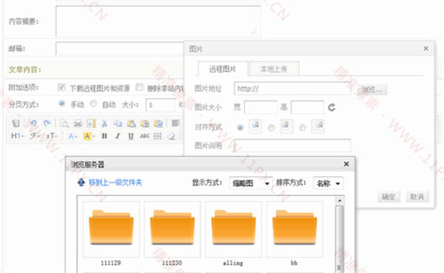Select the second image alignment radio
This screenshot has width=444, height=273.
pyautogui.click(x=272, y=128)
